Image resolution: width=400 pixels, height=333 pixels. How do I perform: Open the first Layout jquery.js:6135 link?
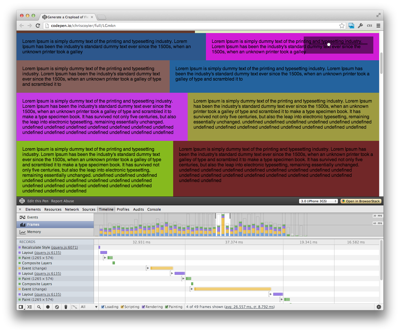point(48,252)
